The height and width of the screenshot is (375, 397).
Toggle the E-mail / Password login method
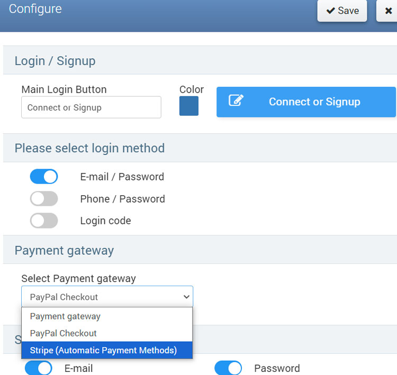click(x=44, y=177)
